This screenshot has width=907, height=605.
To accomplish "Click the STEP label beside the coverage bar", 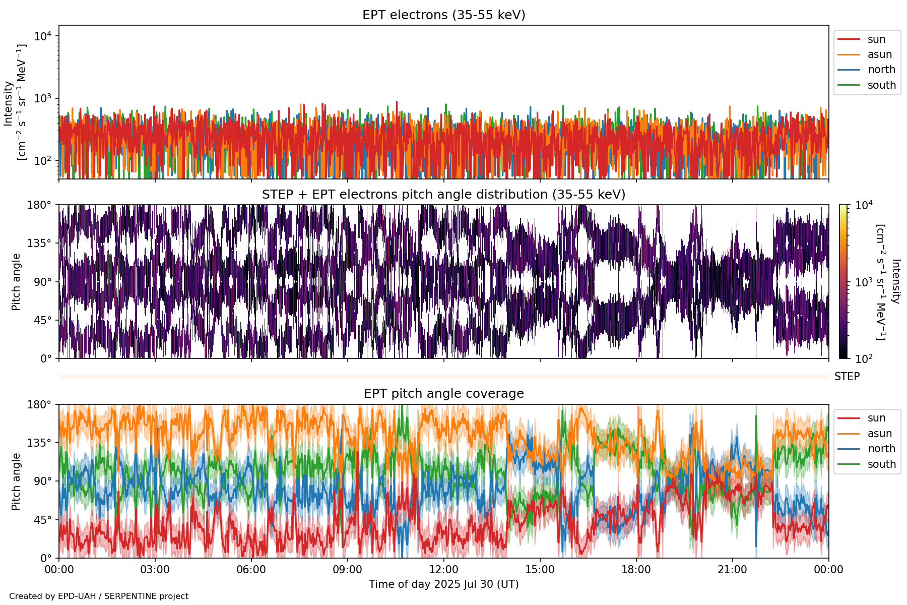I will tap(847, 377).
